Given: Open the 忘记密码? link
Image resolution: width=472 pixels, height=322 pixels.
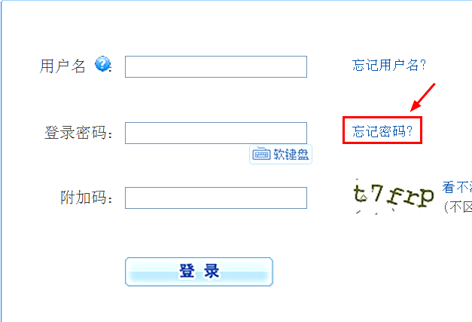Looking at the screenshot, I should 382,131.
